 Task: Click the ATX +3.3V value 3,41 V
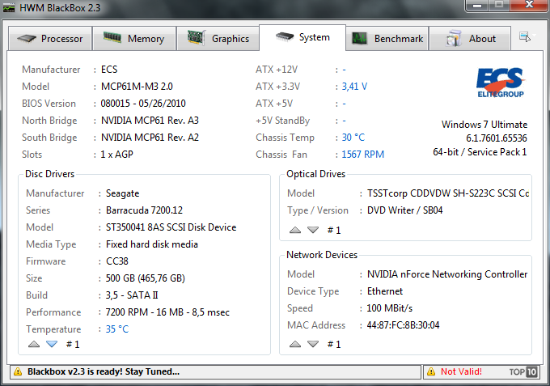click(354, 87)
